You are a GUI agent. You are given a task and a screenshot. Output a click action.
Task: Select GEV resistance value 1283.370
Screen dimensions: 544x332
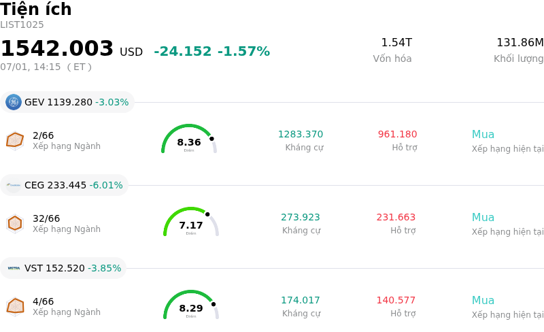[x=301, y=134]
